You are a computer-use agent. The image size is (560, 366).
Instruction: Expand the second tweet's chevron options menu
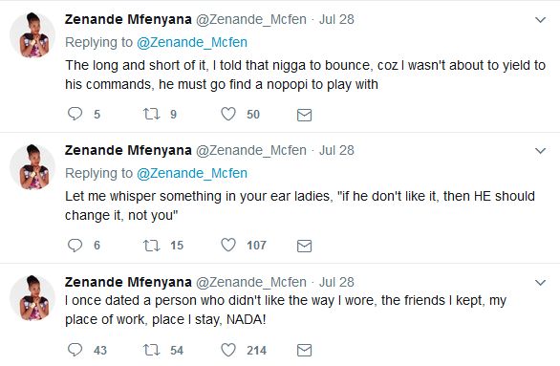pos(540,151)
